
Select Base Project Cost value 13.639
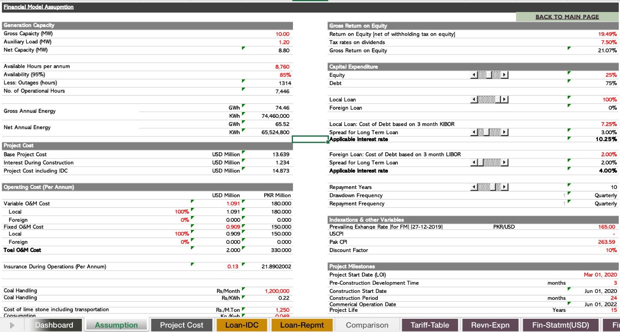tap(281, 154)
